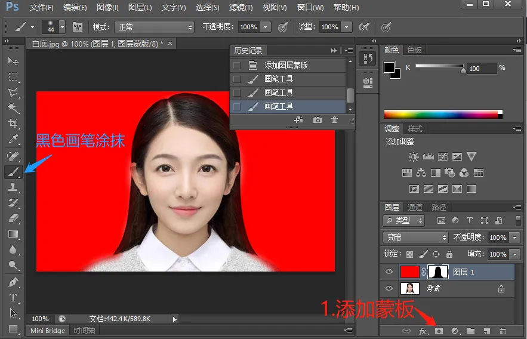Select the Brush tool in toolbar

(x=13, y=172)
